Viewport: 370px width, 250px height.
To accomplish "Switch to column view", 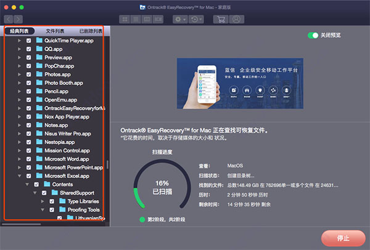I will (x=147, y=19).
